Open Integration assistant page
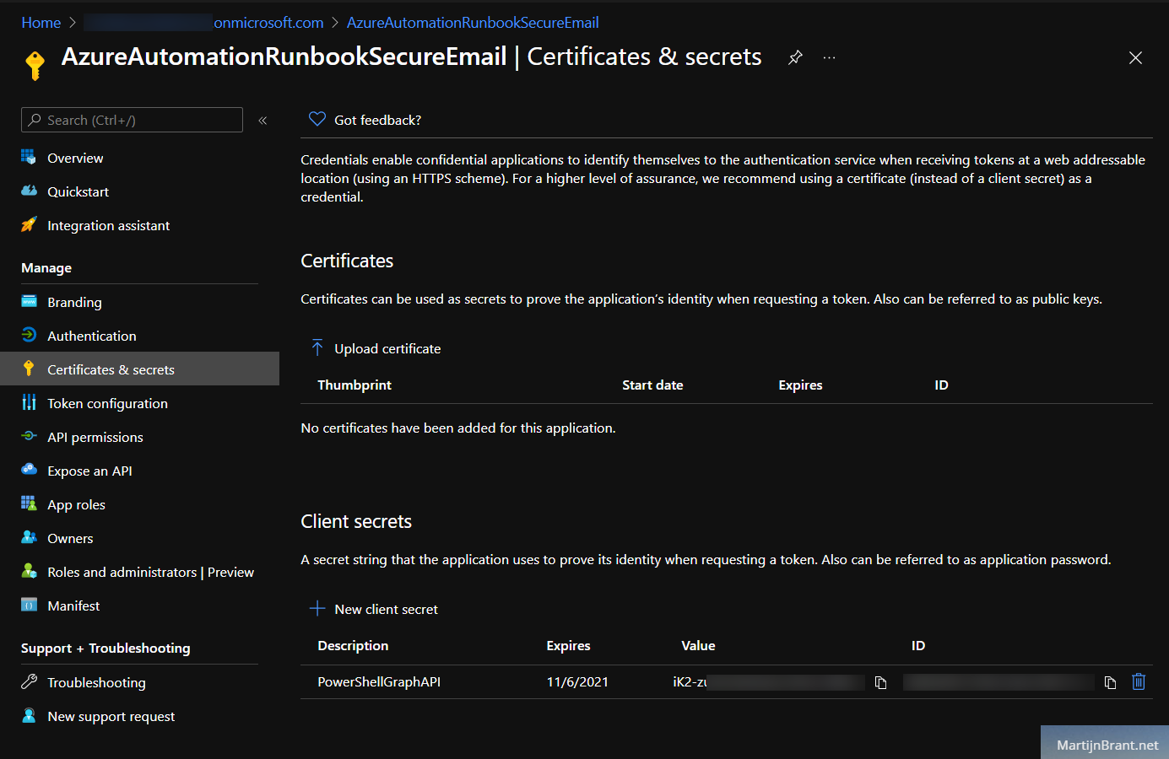Image resolution: width=1169 pixels, height=759 pixels. pos(108,225)
